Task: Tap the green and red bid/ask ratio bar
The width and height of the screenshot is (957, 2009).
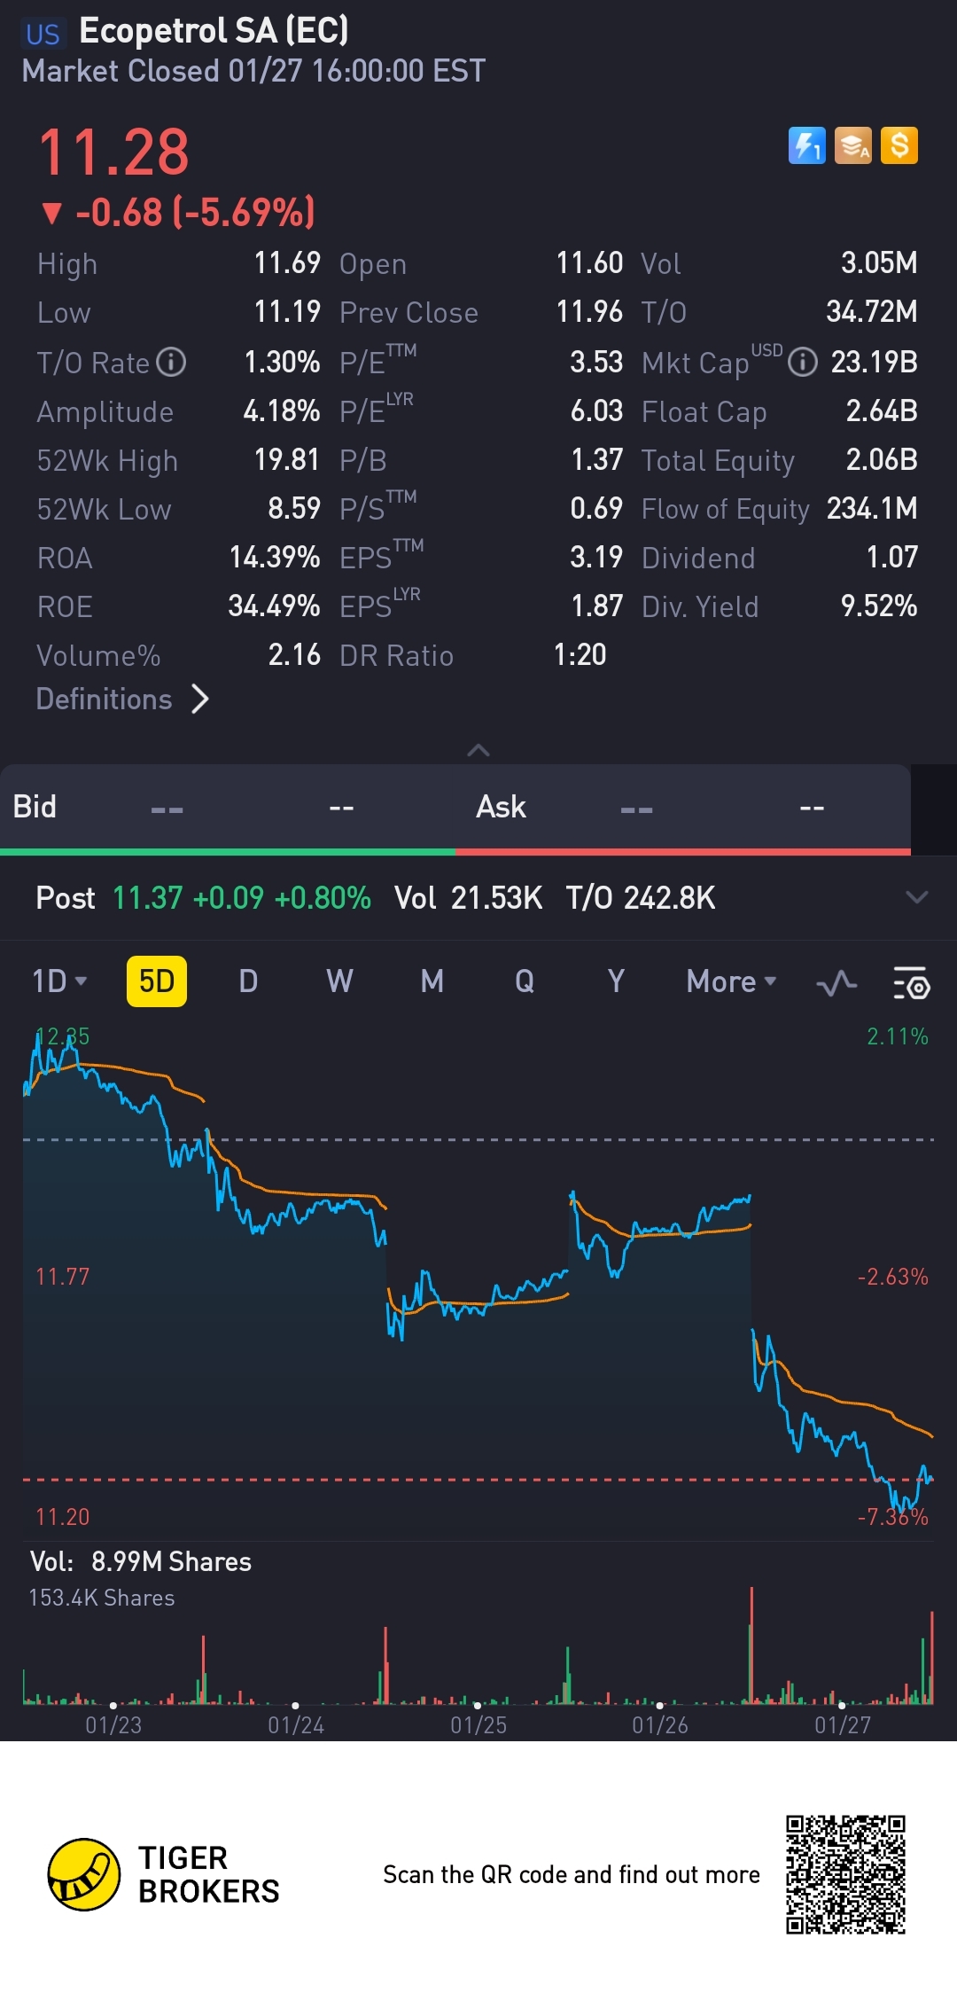Action: pyautogui.click(x=455, y=852)
